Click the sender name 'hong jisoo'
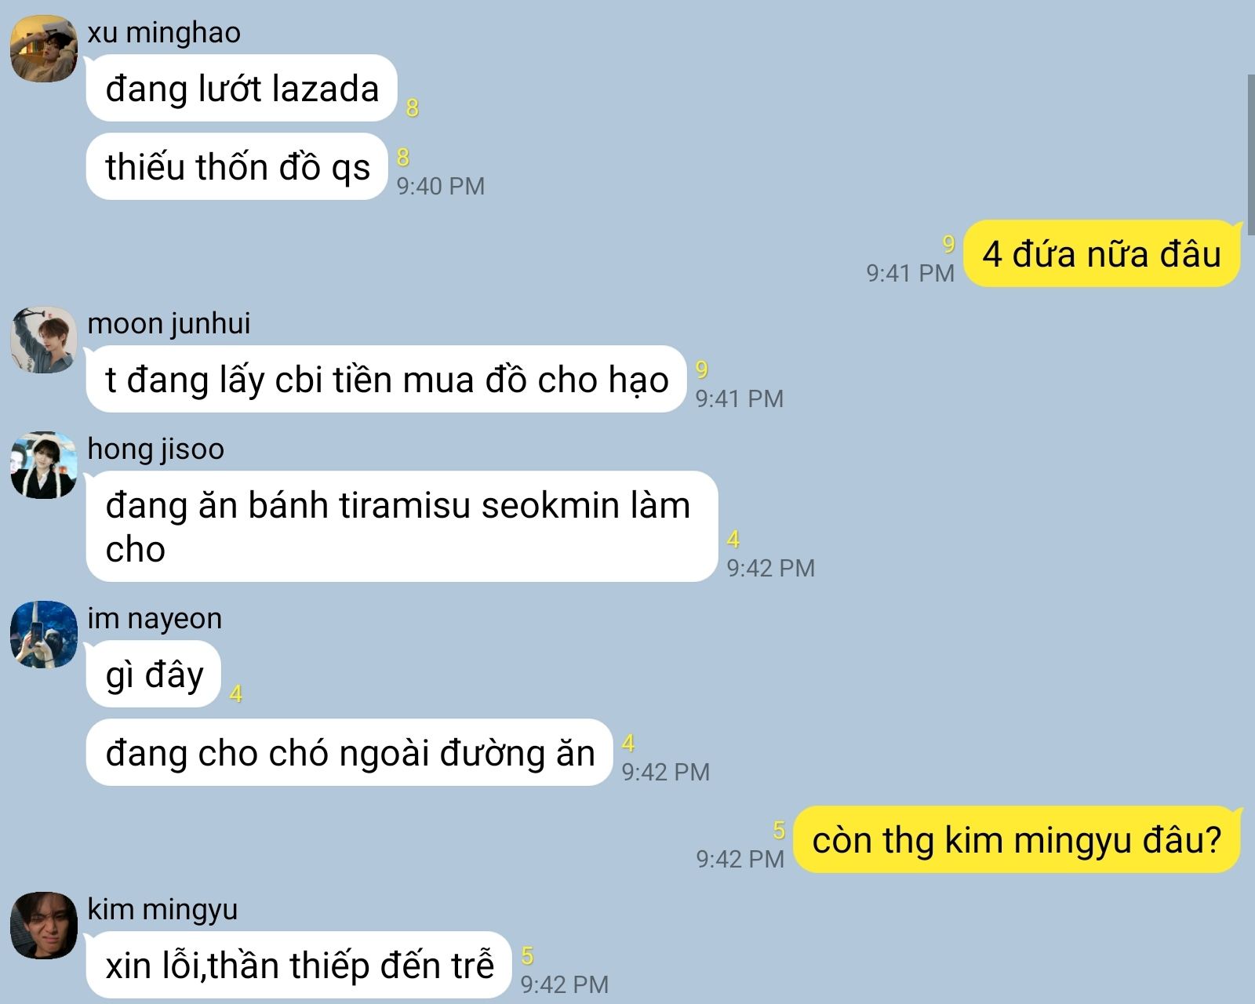Viewport: 1255px width, 1004px height. tap(155, 449)
